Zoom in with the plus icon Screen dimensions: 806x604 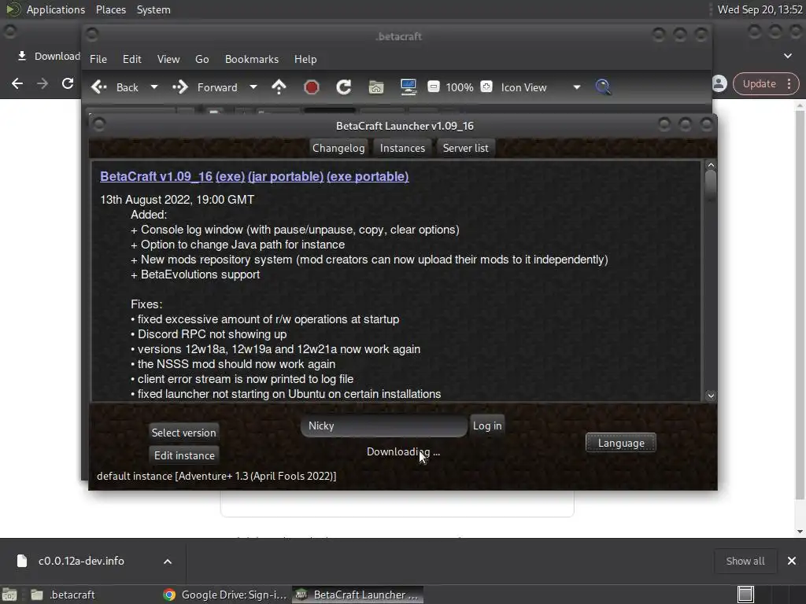(486, 87)
